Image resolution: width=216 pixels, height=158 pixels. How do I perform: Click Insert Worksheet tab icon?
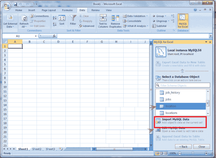click(x=61, y=149)
